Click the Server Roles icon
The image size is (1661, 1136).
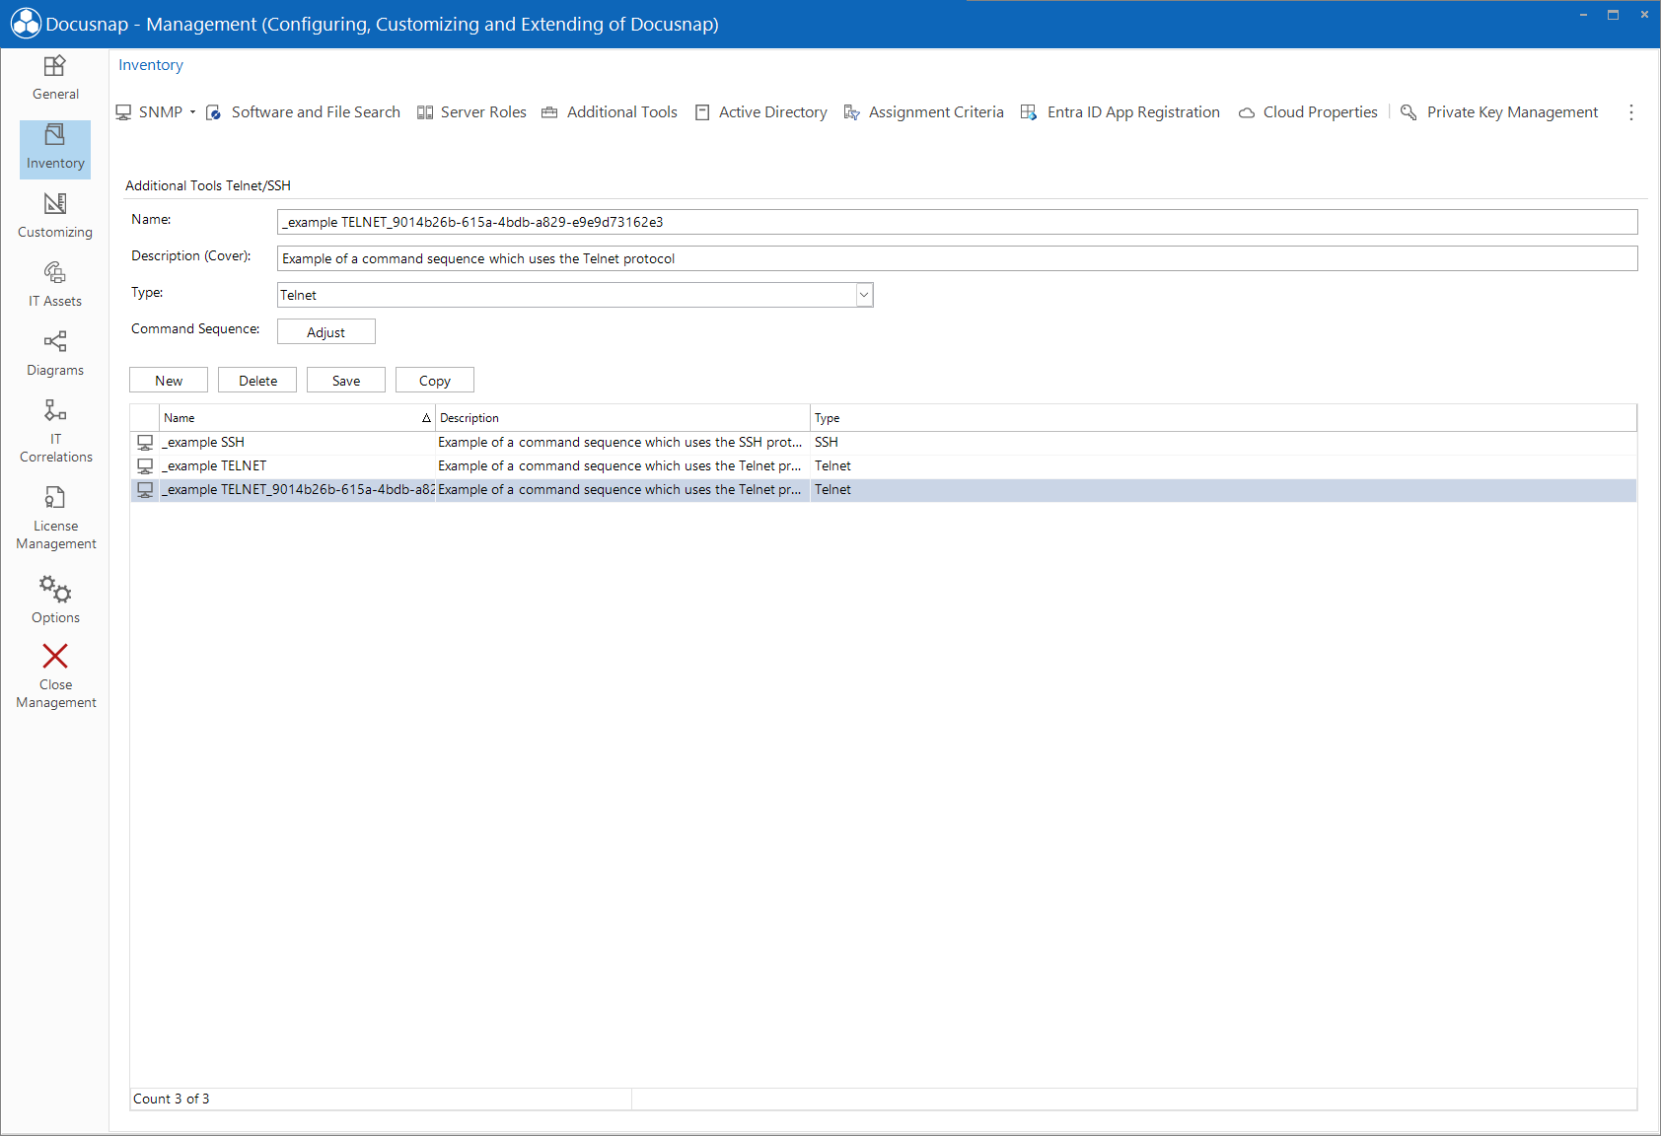tap(425, 112)
